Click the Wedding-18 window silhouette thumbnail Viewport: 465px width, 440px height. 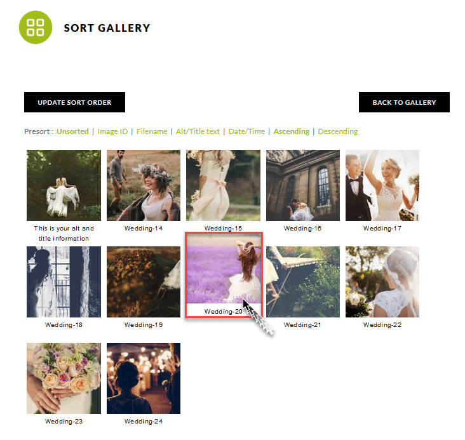click(64, 282)
